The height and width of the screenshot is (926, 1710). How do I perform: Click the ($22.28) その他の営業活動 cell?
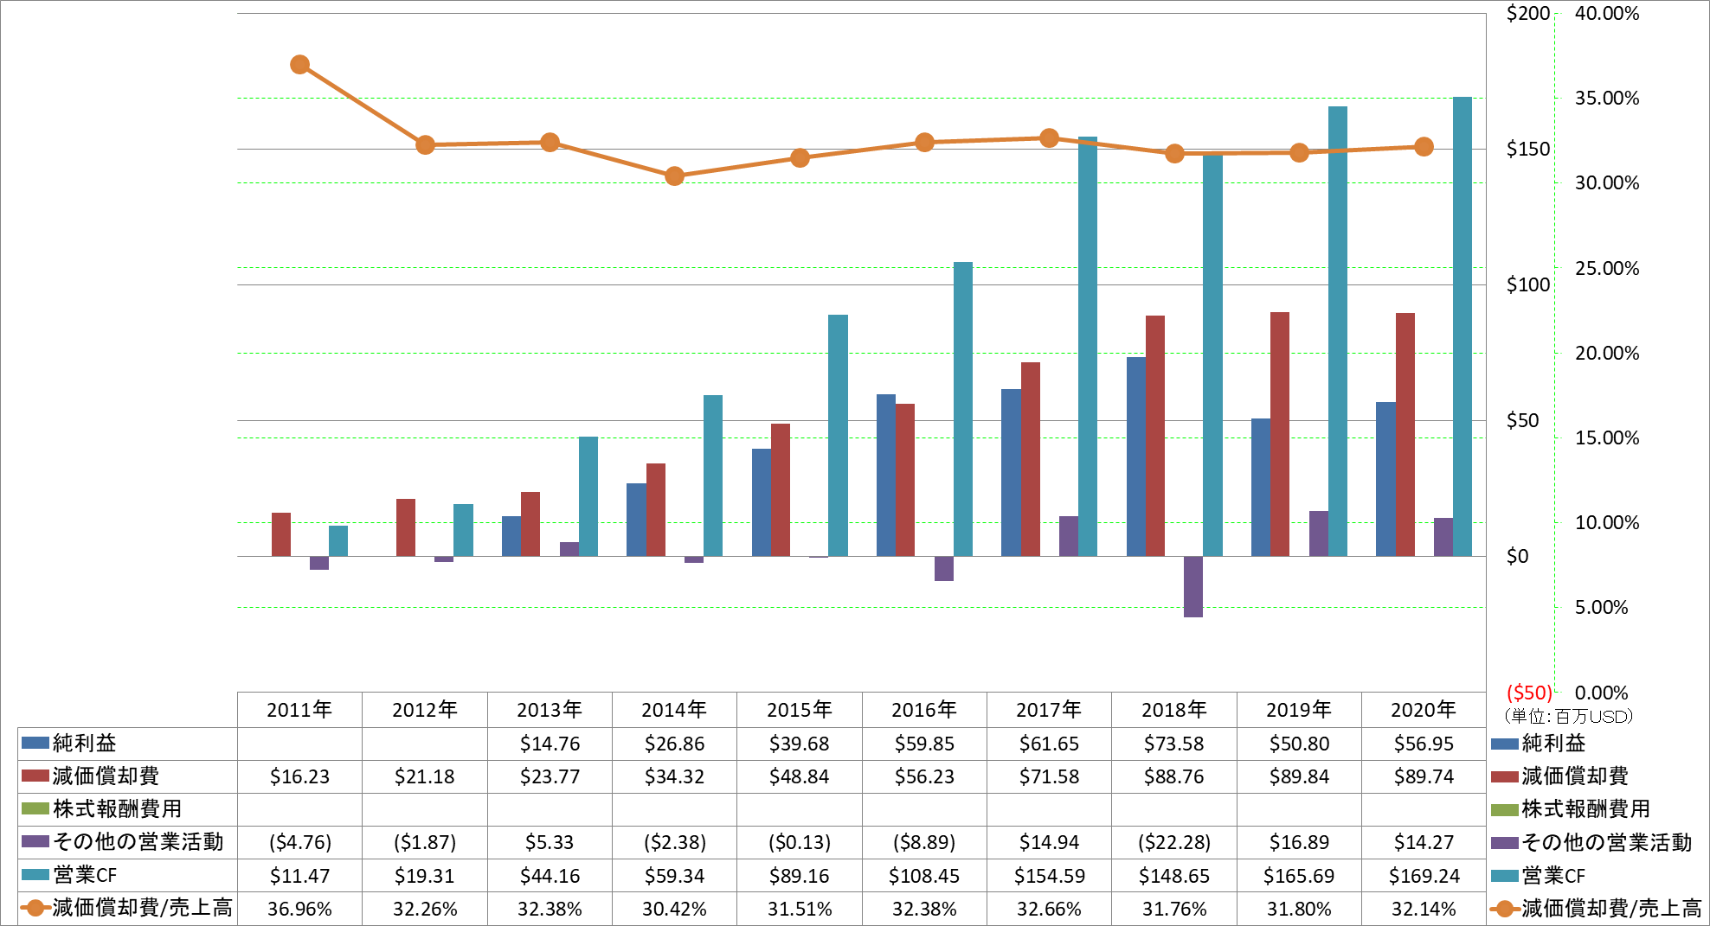[1174, 842]
